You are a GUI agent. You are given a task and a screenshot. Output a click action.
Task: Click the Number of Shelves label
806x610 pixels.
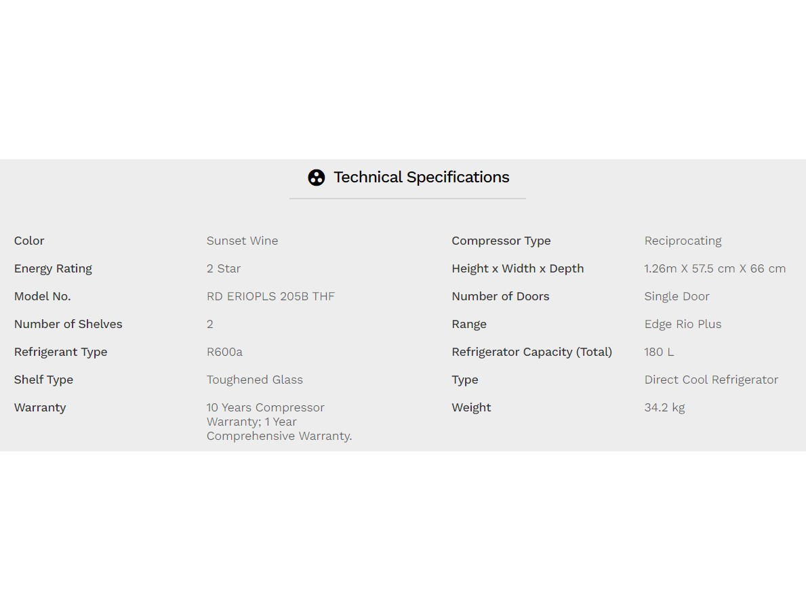[x=68, y=324]
